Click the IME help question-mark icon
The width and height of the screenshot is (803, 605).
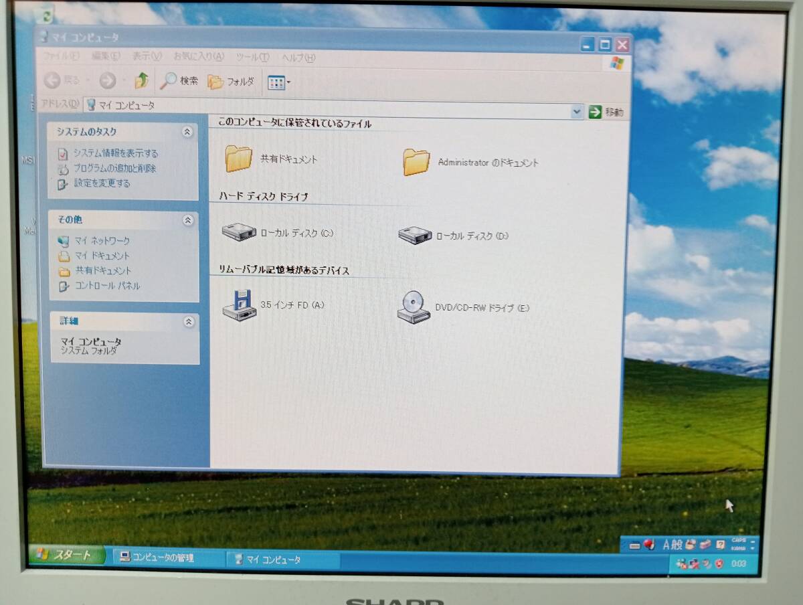coord(721,545)
